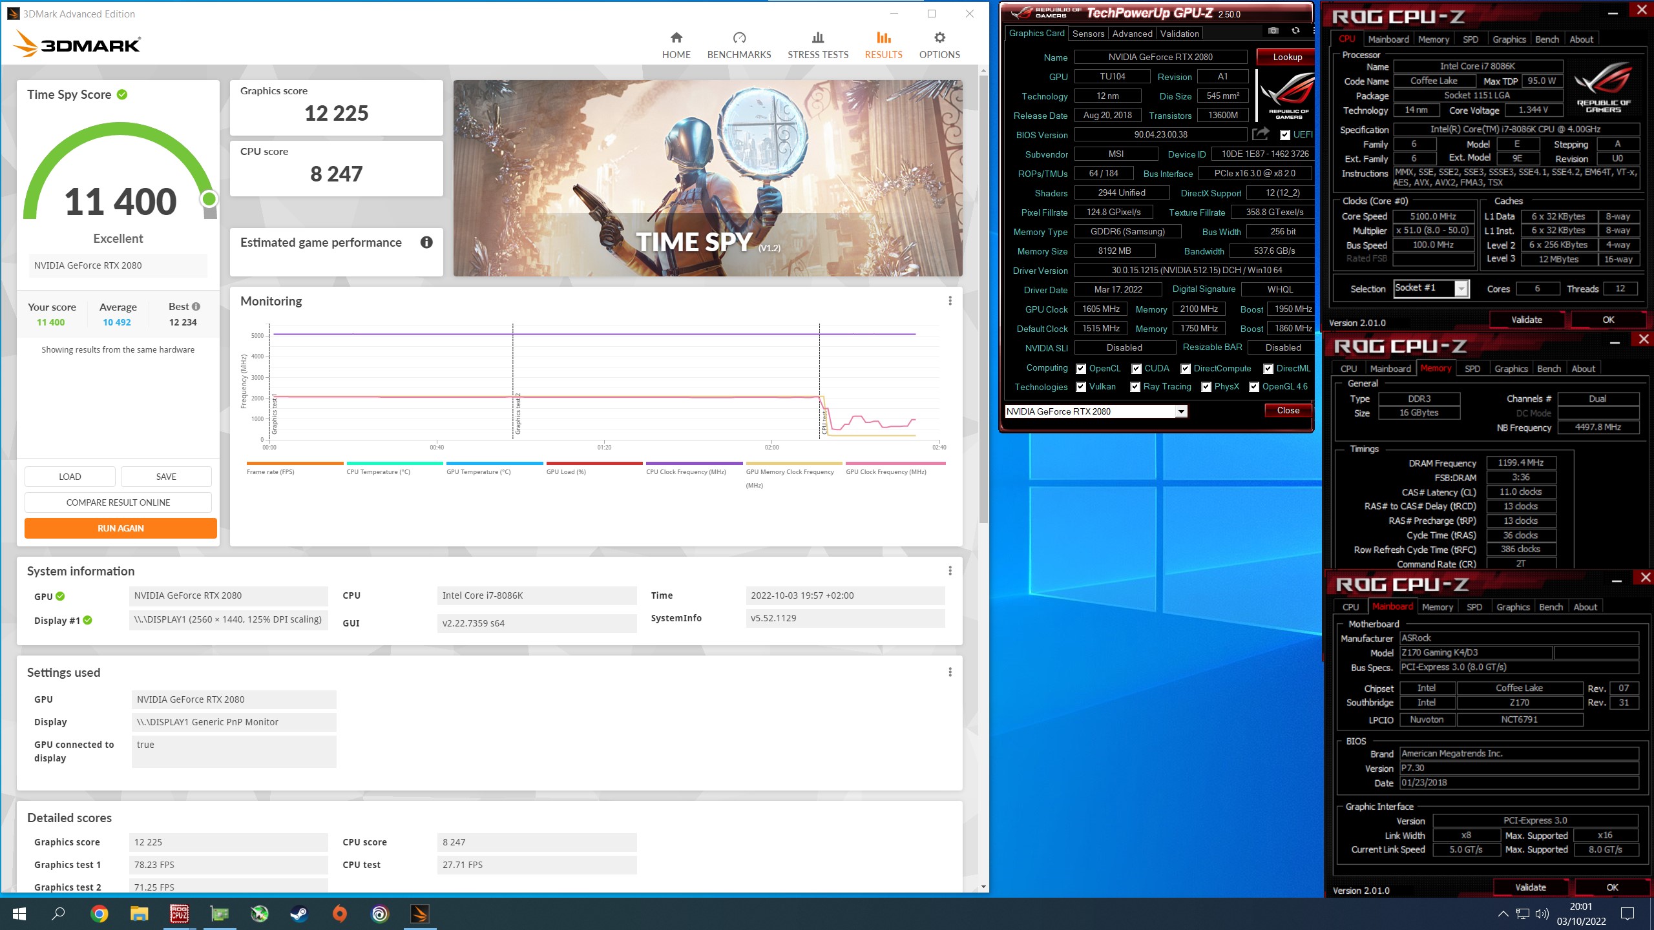This screenshot has width=1654, height=930.
Task: Click the Lookup button in GPU-Z
Action: 1287,57
